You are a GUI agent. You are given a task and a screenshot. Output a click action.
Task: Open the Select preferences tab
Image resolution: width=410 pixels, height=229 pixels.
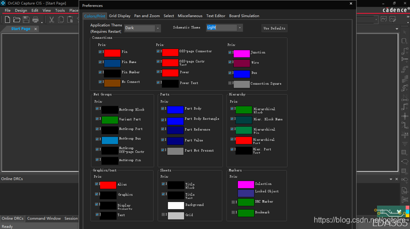pos(169,16)
